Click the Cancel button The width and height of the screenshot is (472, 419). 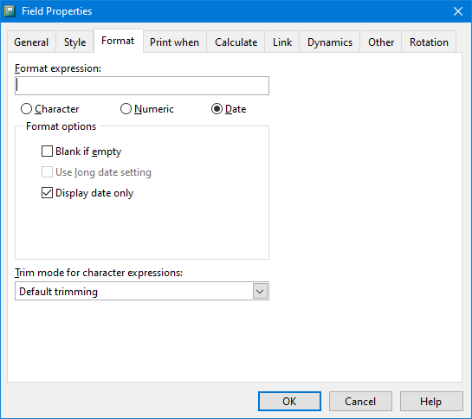[x=360, y=401]
